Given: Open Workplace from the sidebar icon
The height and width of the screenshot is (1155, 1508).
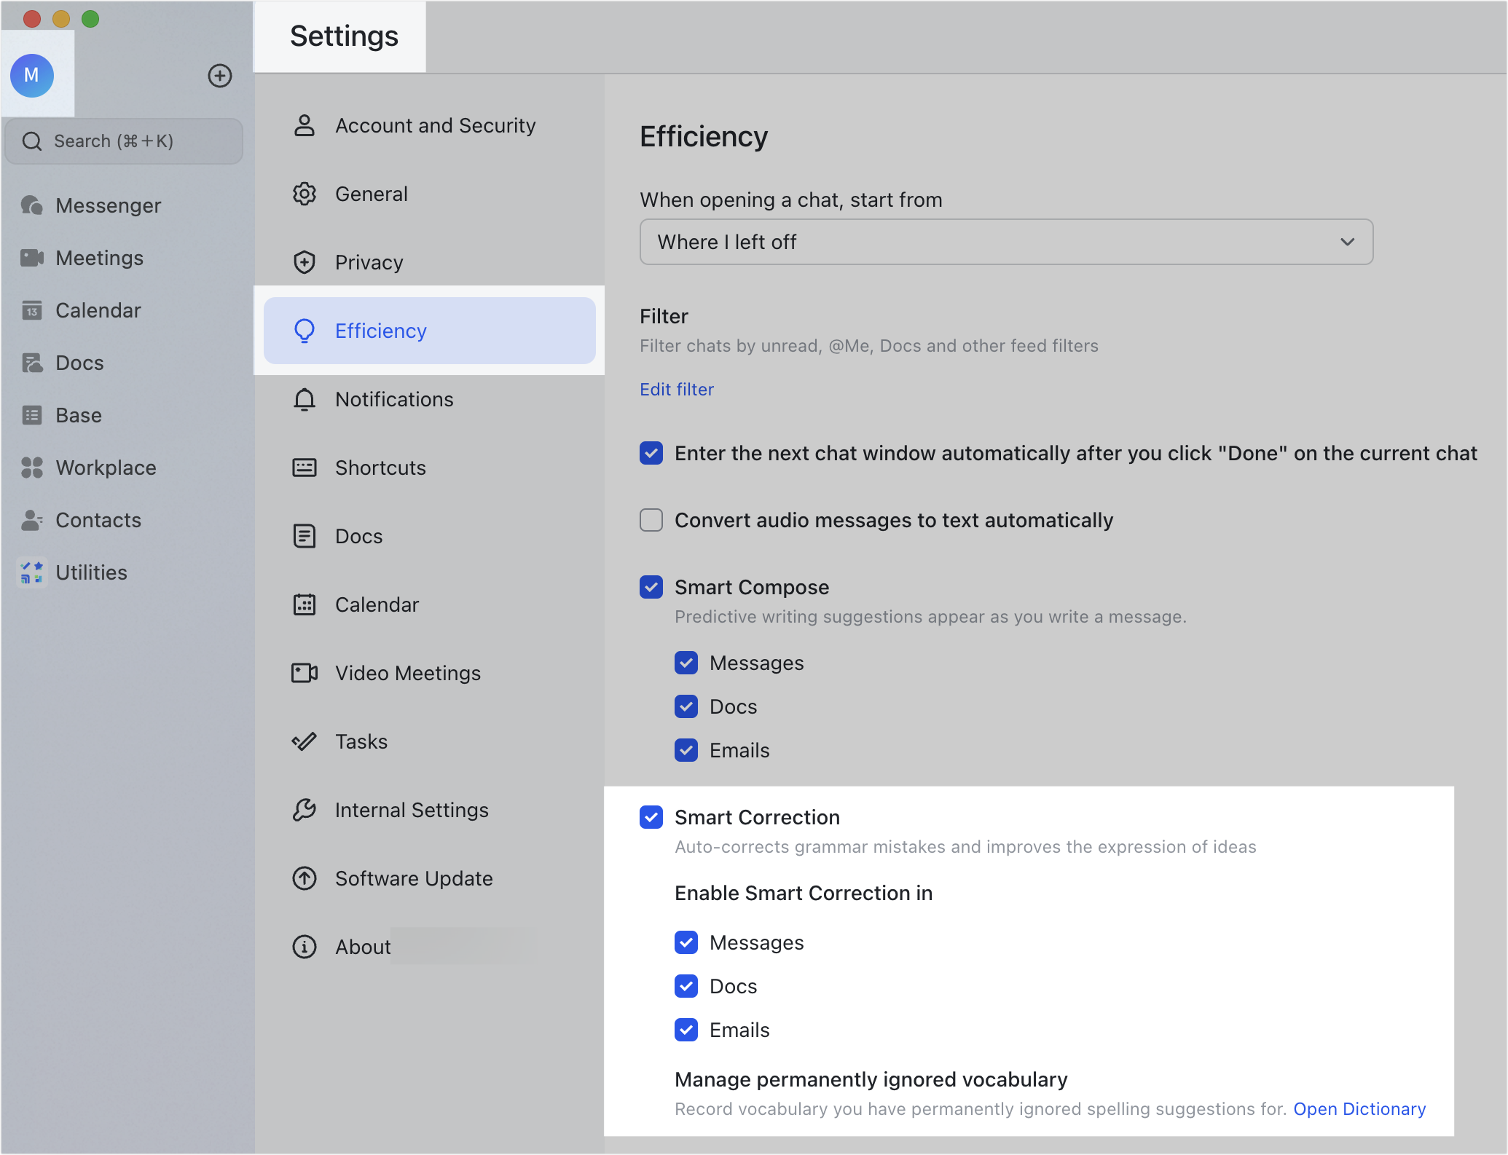Looking at the screenshot, I should click(x=32, y=468).
